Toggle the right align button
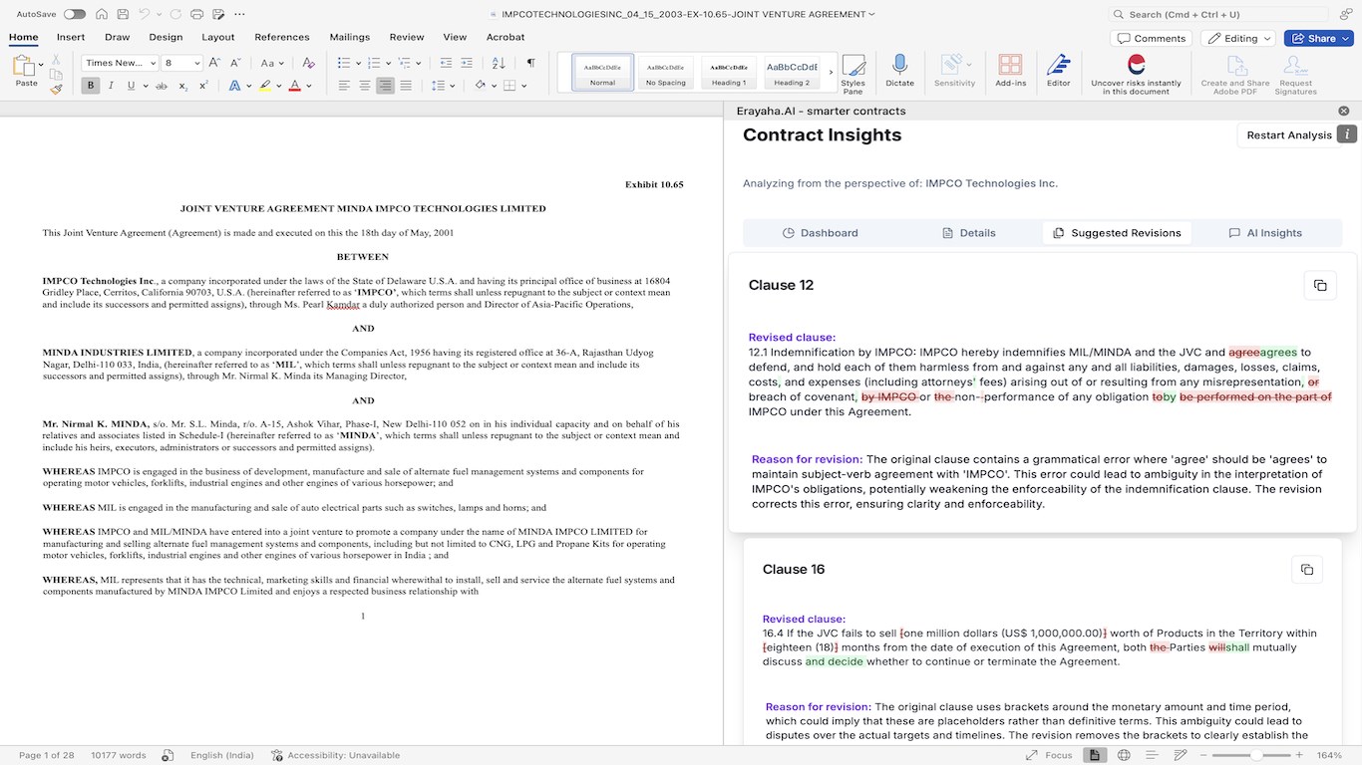Viewport: 1362px width, 765px height. tap(385, 86)
